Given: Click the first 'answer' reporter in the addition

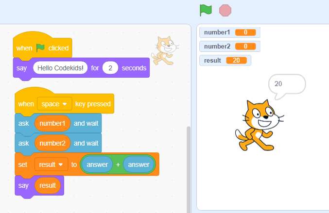Looking at the screenshot, I should [97, 164].
